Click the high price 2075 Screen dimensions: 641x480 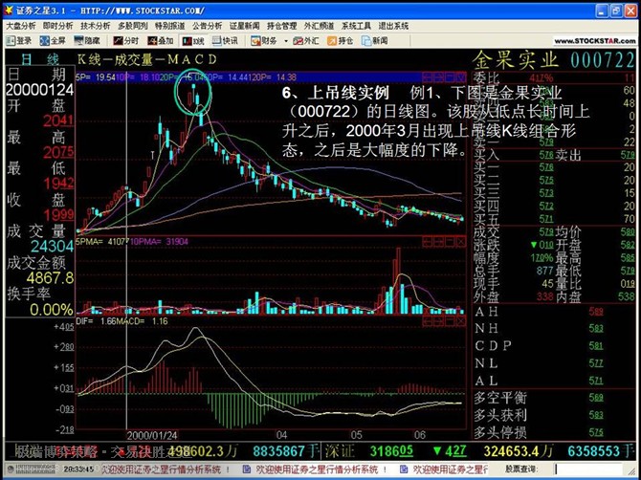(58, 152)
